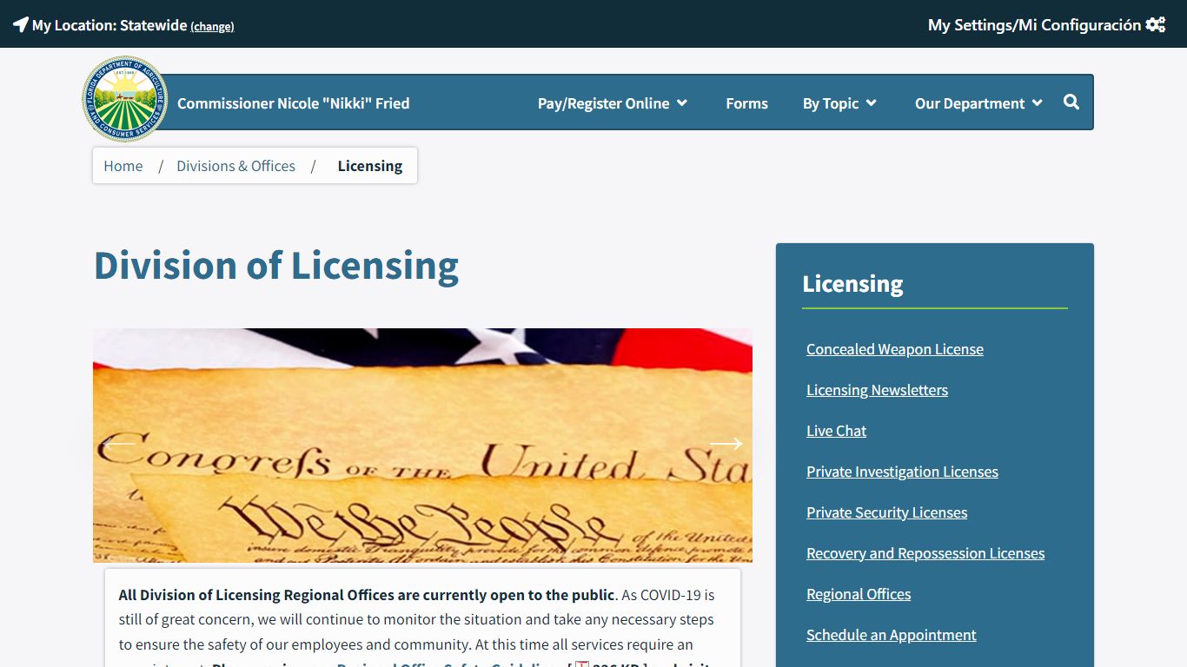
Task: Click the Florida Department of Agriculture seal
Action: coord(125,99)
